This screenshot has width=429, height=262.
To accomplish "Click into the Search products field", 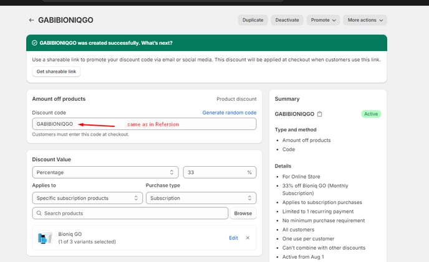I will coord(134,213).
